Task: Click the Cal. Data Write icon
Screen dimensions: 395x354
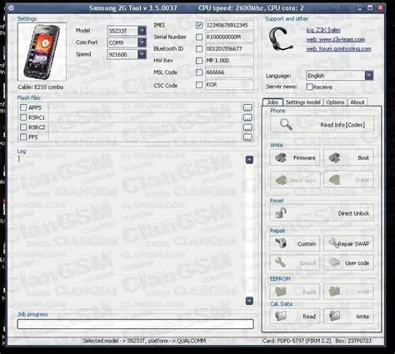Action: (x=334, y=317)
